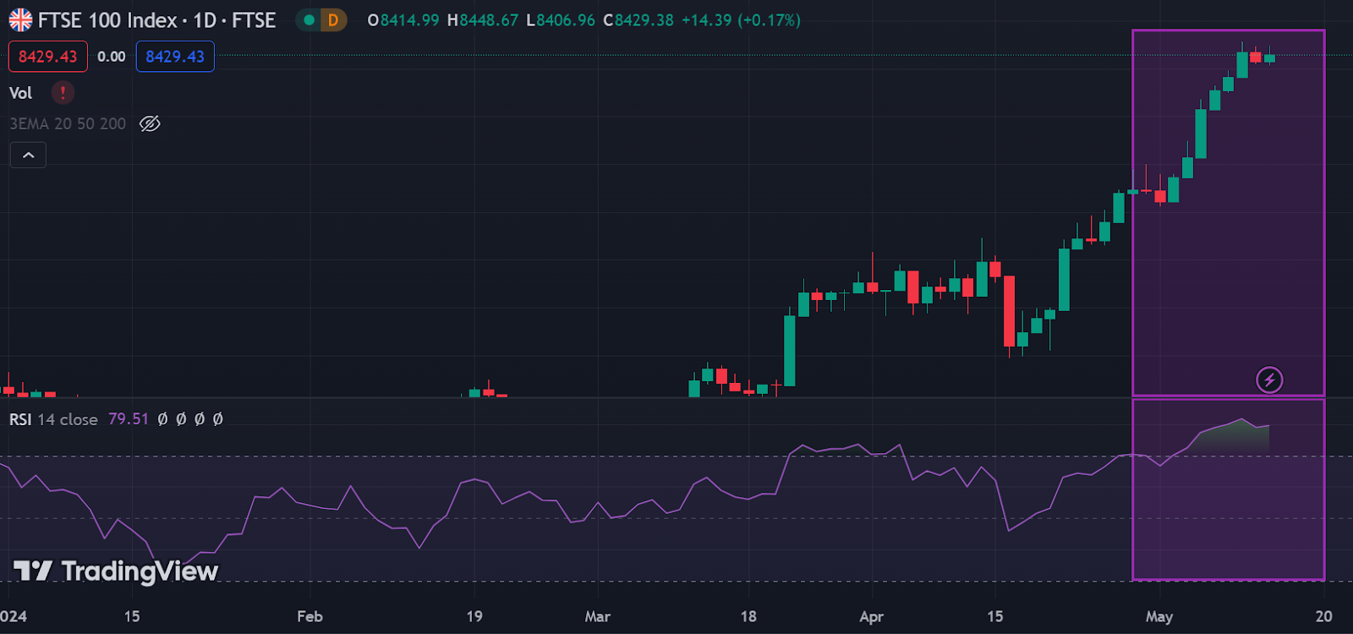Click the 19 date label on time axis
This screenshot has height=634, width=1353.
[x=474, y=616]
